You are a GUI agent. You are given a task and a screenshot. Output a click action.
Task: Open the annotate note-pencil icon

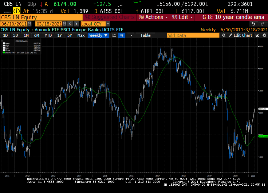click(257, 35)
